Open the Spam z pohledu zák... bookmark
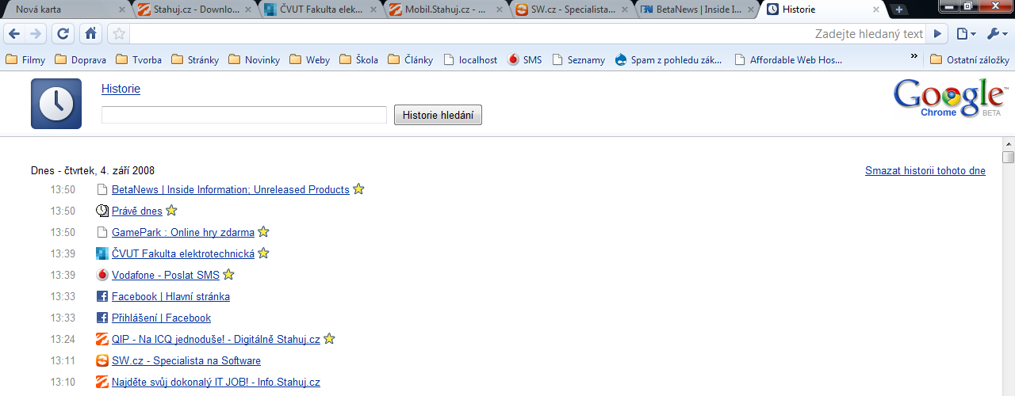 [x=669, y=59]
